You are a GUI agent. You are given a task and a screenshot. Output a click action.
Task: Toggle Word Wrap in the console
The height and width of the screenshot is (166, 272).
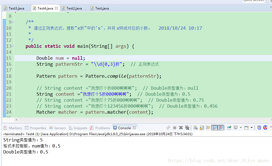tap(208, 128)
